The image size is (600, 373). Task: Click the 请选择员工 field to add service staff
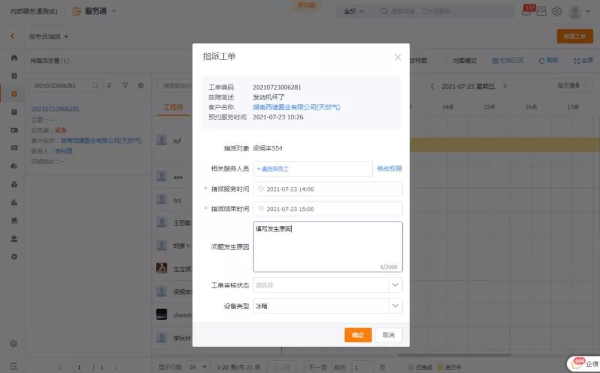(x=313, y=169)
